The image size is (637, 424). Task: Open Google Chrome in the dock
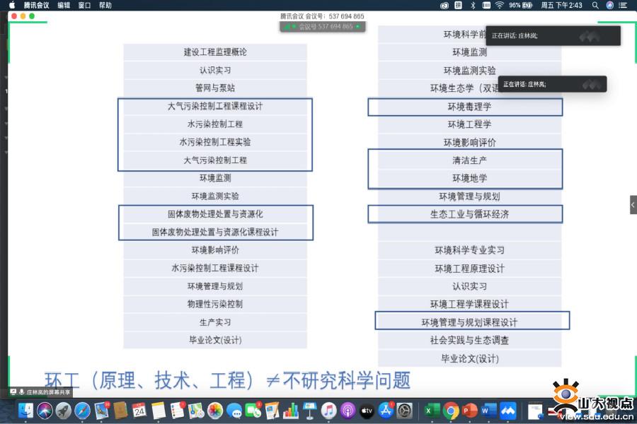tap(451, 410)
